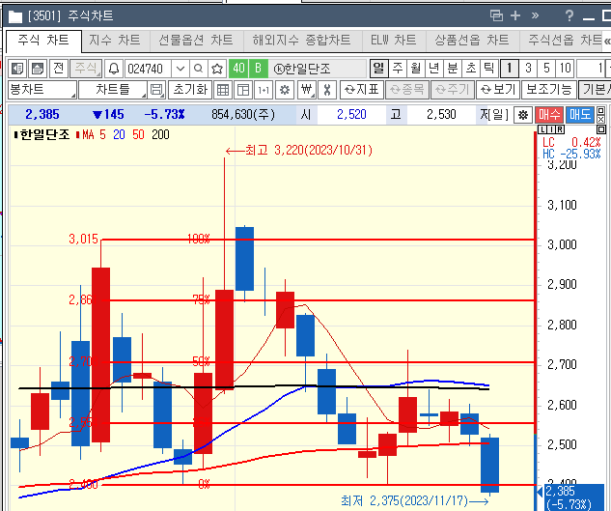
Task: Click small close X beside sell button
Action: [x=600, y=120]
